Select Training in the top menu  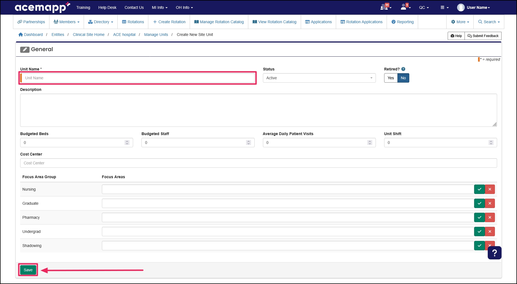point(83,7)
